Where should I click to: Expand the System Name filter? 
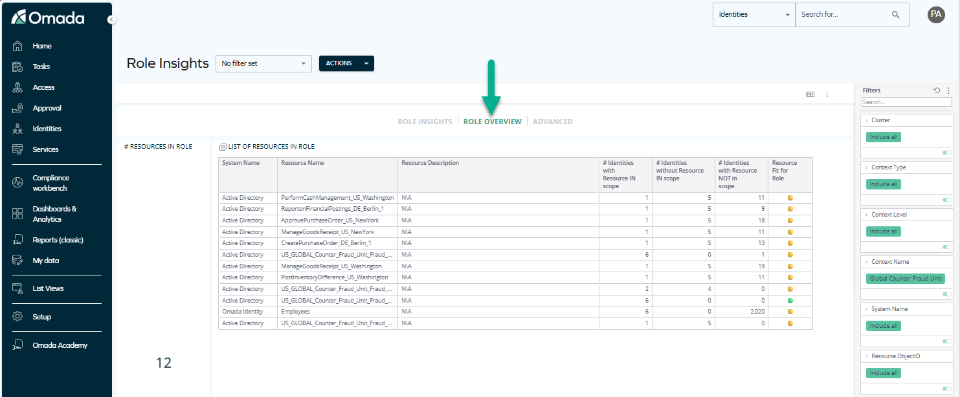866,309
